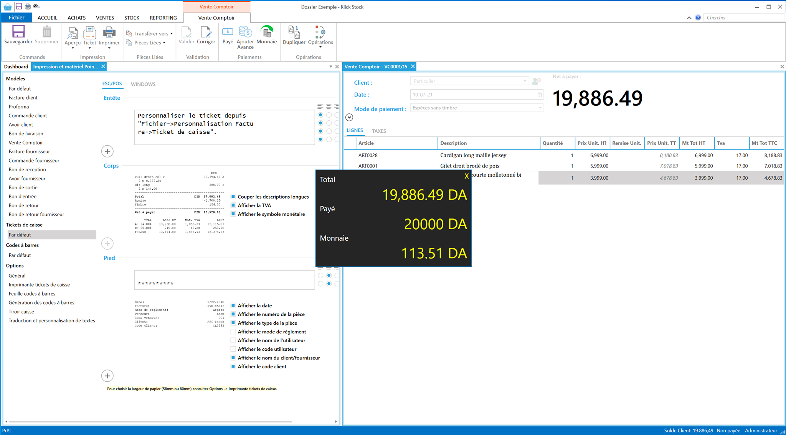Switch to the TAXES tab

[379, 131]
